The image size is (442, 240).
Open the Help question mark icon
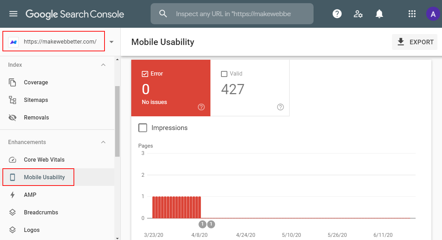[337, 14]
